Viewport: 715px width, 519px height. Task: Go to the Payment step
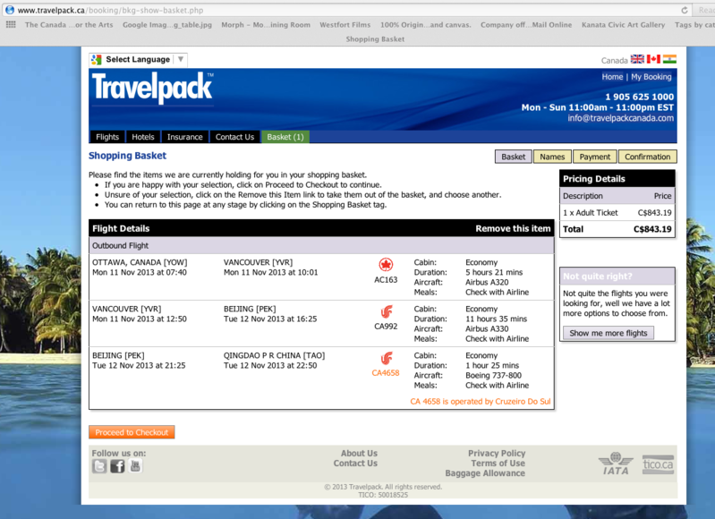click(594, 157)
